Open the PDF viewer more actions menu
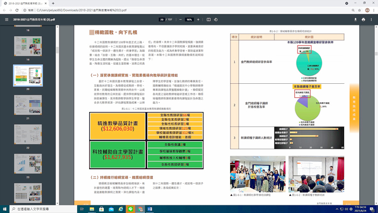Image resolution: width=378 pixels, height=213 pixels. pos(372,19)
